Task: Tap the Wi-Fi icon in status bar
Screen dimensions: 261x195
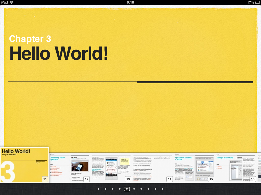Action: click(x=11, y=2)
